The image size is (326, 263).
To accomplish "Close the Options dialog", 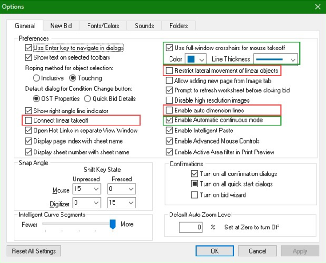I will (318, 7).
